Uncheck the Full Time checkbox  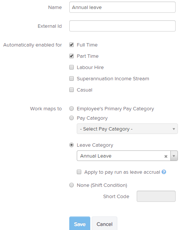click(72, 45)
